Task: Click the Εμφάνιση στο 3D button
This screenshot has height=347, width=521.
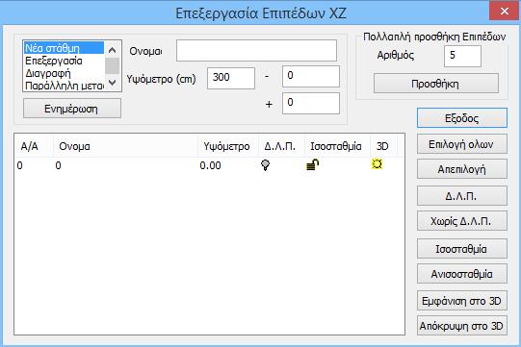Action: pos(462,301)
